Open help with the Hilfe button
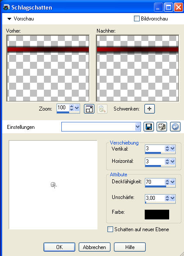The width and height of the screenshot is (184, 256). pos(130,247)
